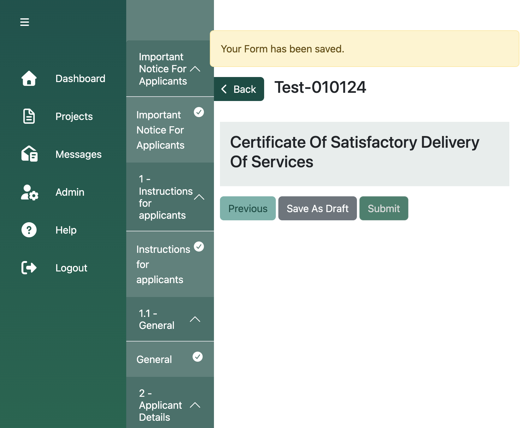Go back with the Back button
The height and width of the screenshot is (428, 527).
(239, 89)
